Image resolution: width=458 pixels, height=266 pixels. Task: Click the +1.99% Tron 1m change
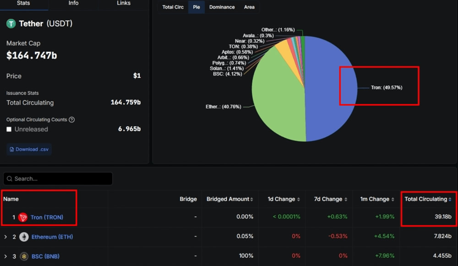point(385,217)
